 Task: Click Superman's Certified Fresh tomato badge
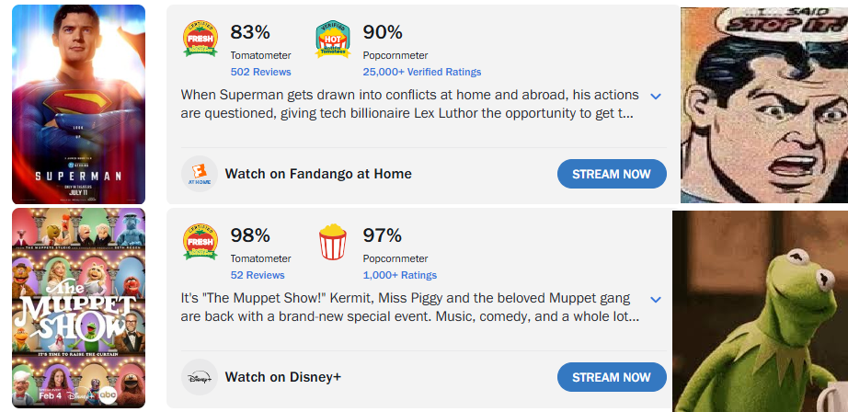[x=200, y=41]
